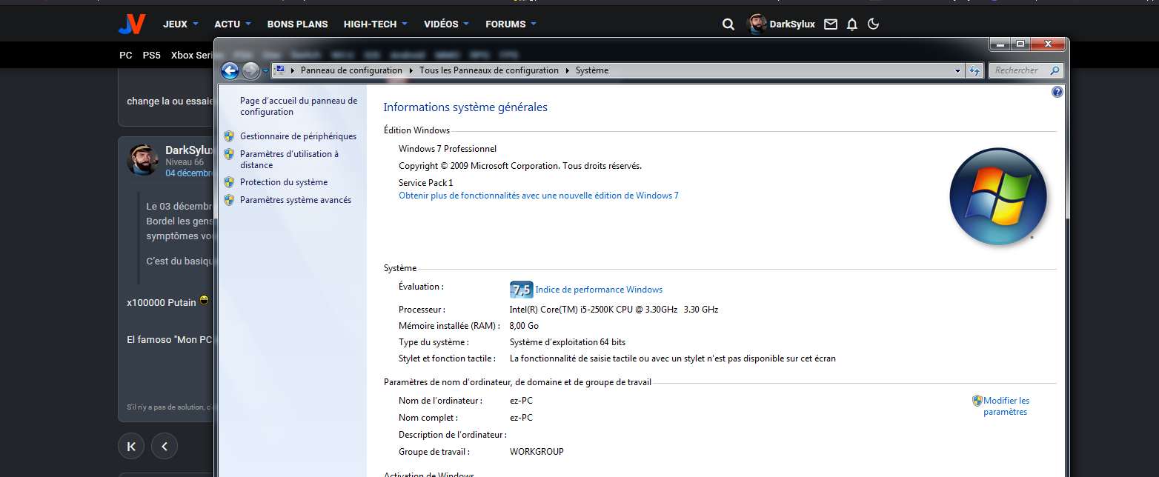
Task: Click the WORKGROUP value text
Action: [x=537, y=452]
